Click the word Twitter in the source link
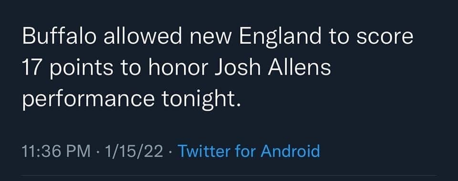The height and width of the screenshot is (181, 458). 201,152
